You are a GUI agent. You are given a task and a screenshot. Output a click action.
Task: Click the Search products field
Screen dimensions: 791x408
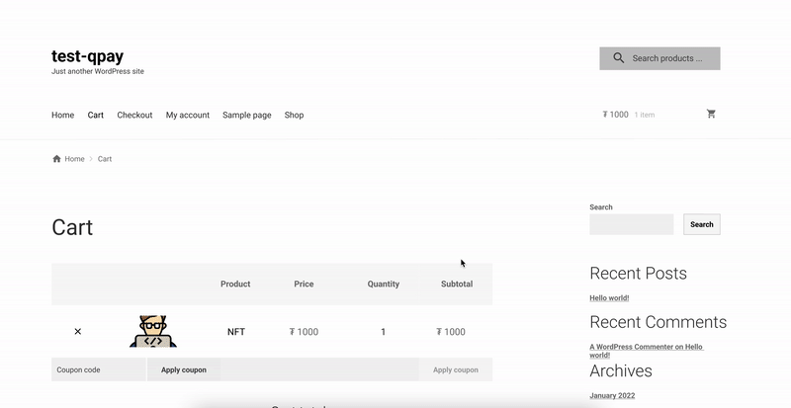(659, 58)
